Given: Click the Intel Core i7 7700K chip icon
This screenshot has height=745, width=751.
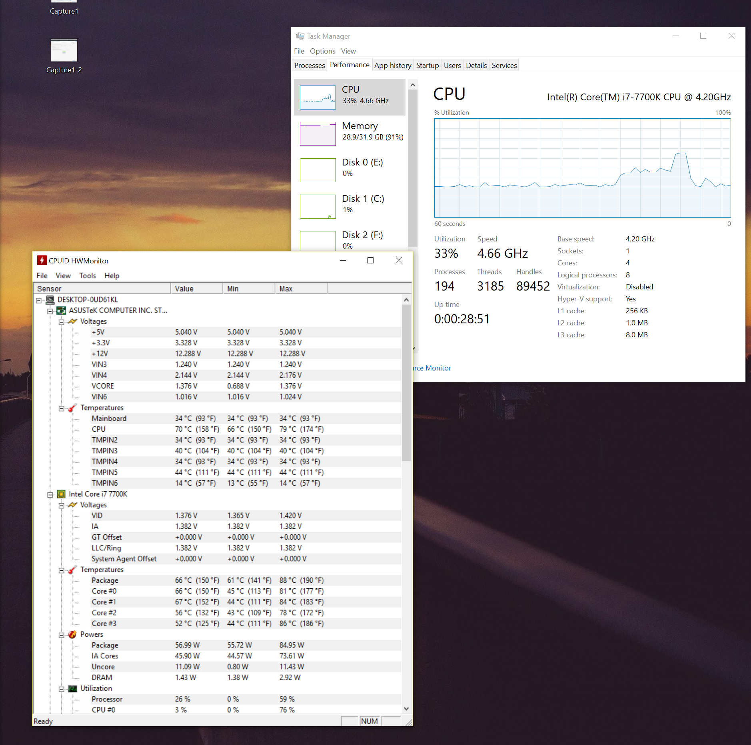Looking at the screenshot, I should [61, 494].
